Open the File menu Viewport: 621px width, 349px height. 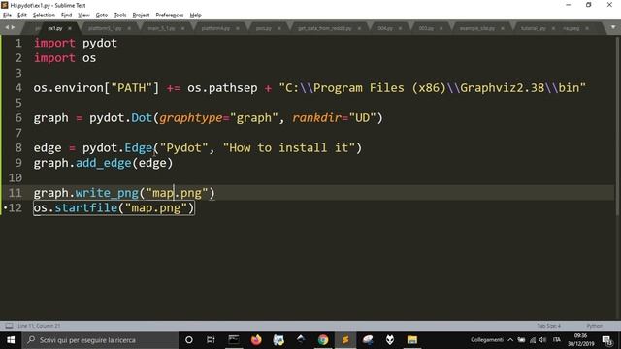tap(7, 16)
